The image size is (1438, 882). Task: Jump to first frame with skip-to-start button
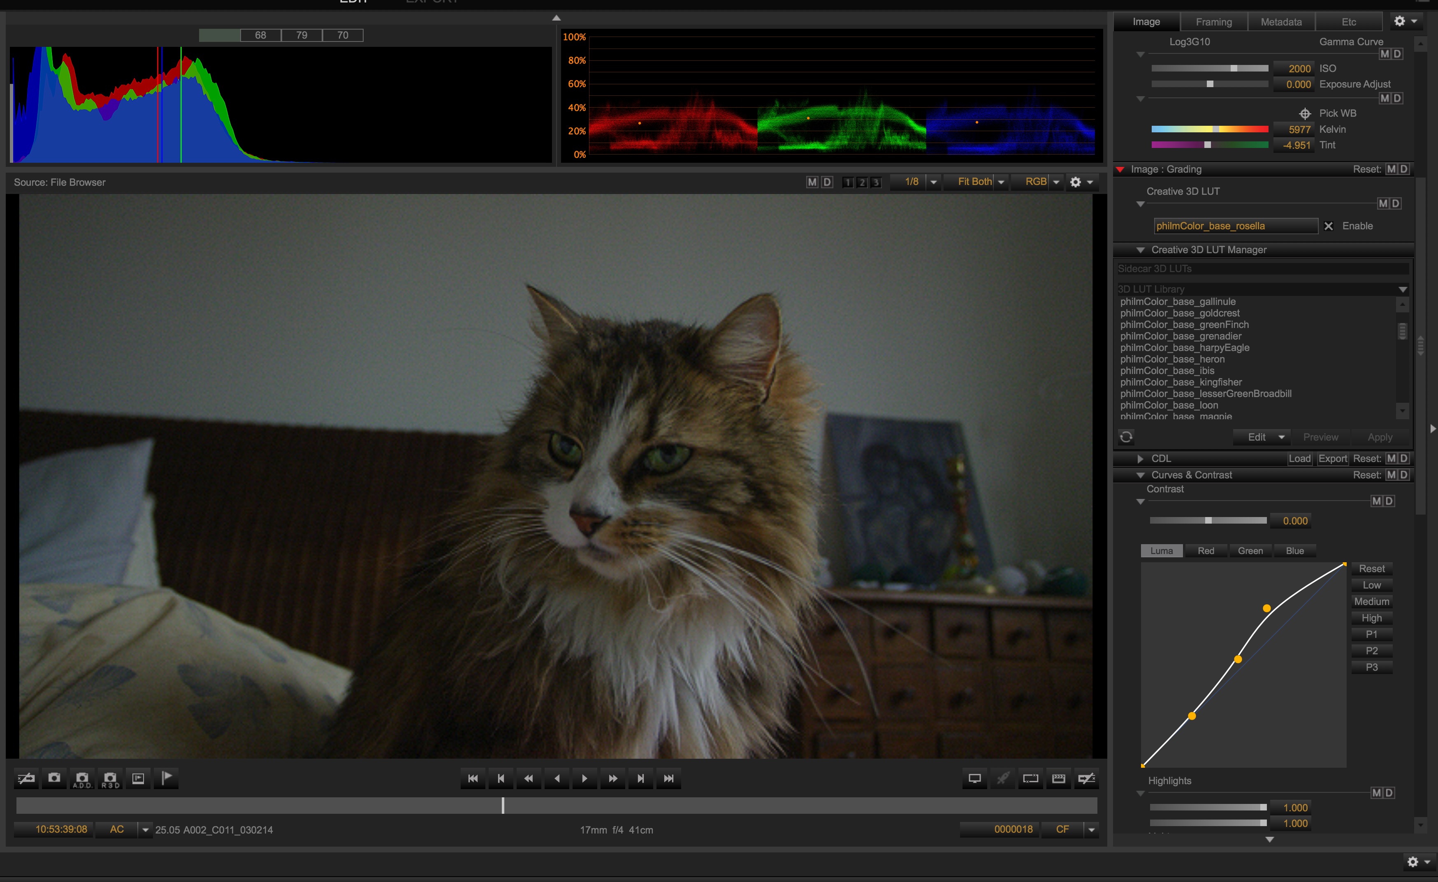tap(473, 778)
